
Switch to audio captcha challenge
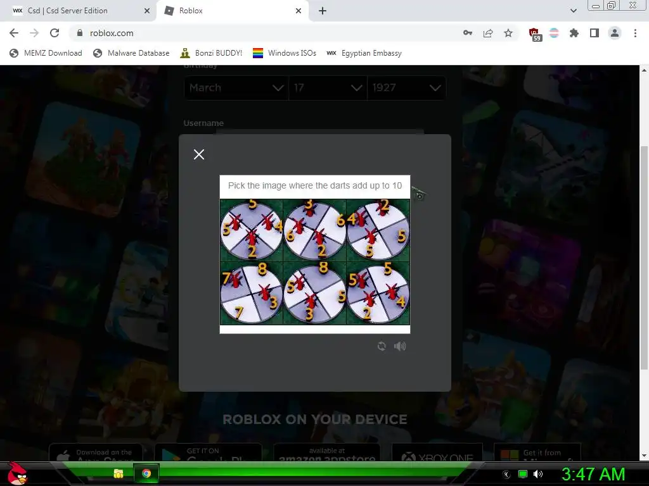point(400,346)
